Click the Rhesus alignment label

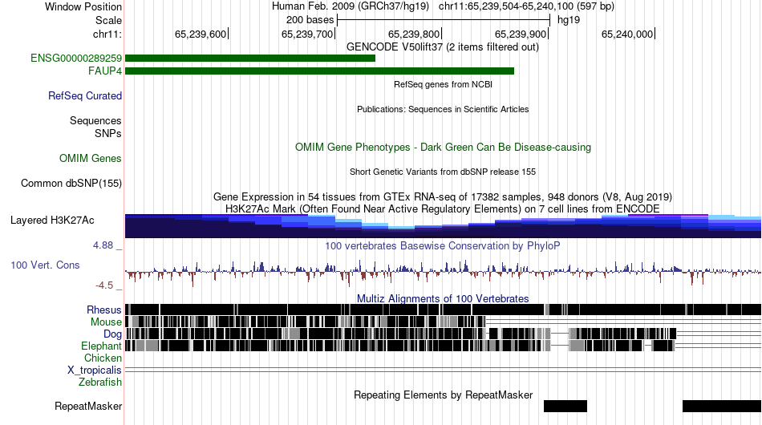click(103, 310)
